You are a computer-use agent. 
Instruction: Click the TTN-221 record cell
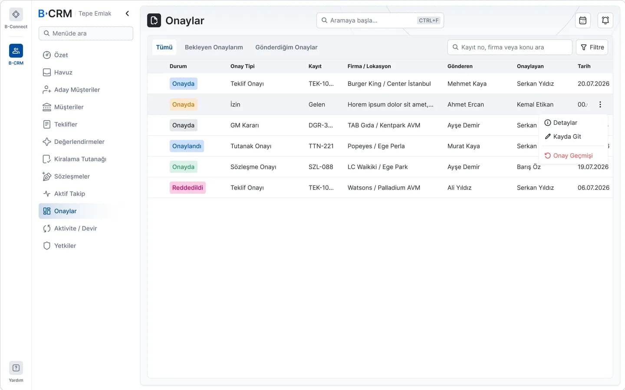[x=321, y=146]
